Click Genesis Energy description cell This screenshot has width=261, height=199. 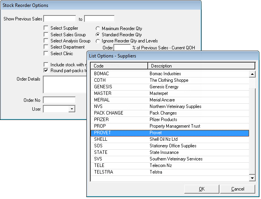tap(164, 87)
